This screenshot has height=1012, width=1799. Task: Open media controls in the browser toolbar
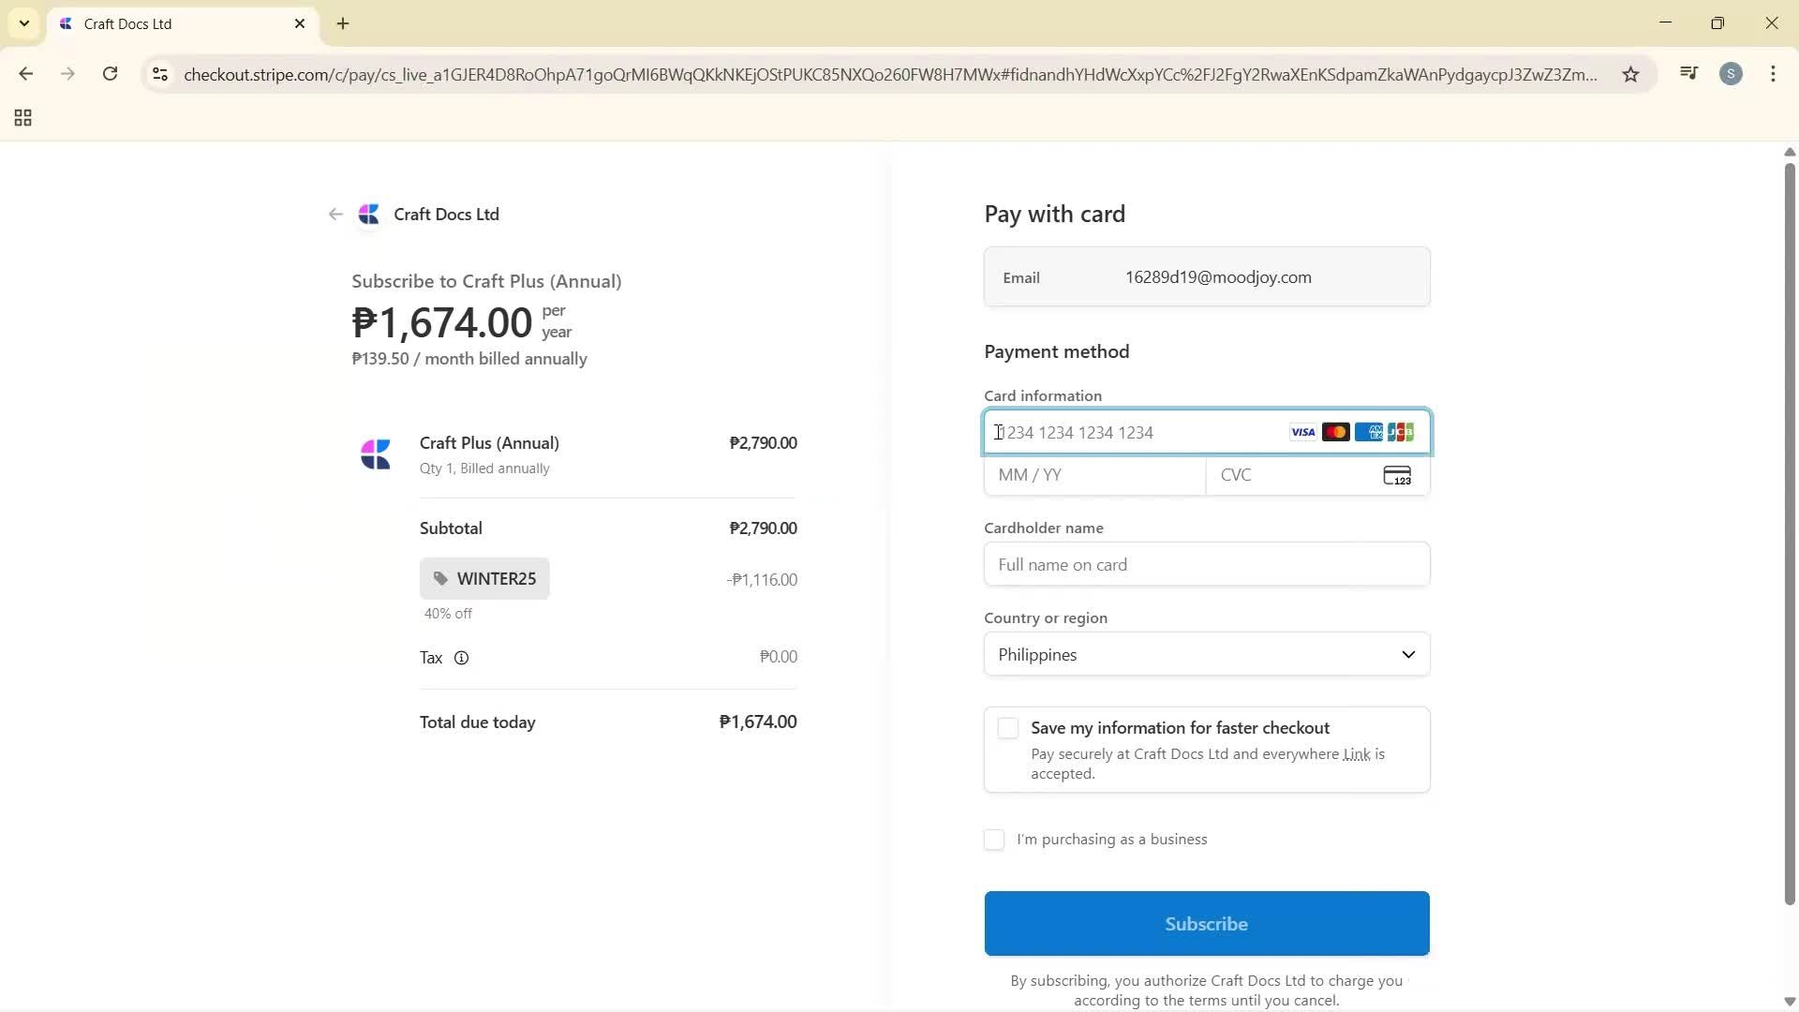pos(1688,73)
